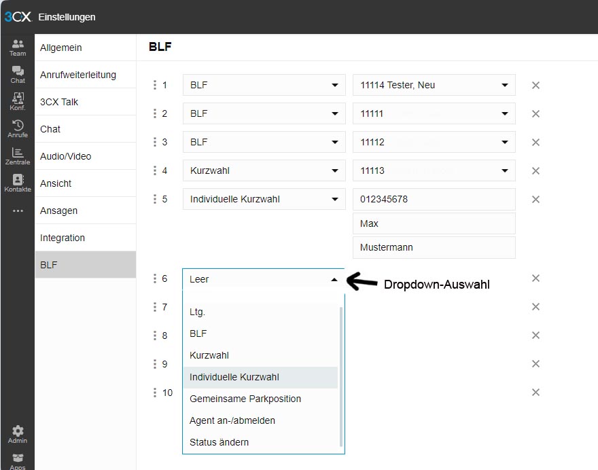Delete row 5 Individuelle Kurzwahl entry
The width and height of the screenshot is (598, 470).
pyautogui.click(x=535, y=199)
